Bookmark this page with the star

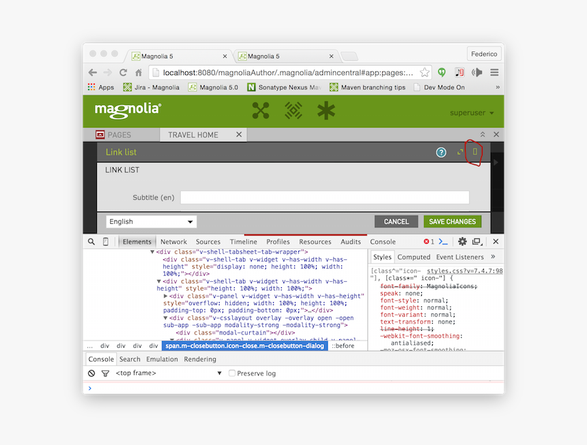[424, 72]
